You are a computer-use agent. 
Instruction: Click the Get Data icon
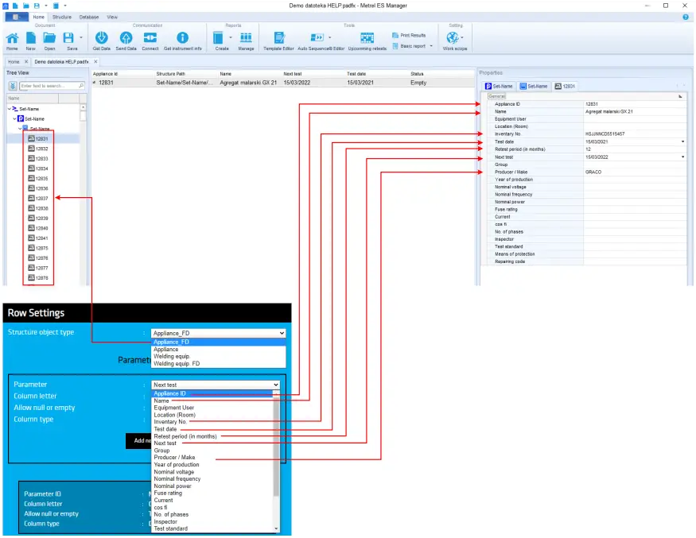[x=102, y=38]
